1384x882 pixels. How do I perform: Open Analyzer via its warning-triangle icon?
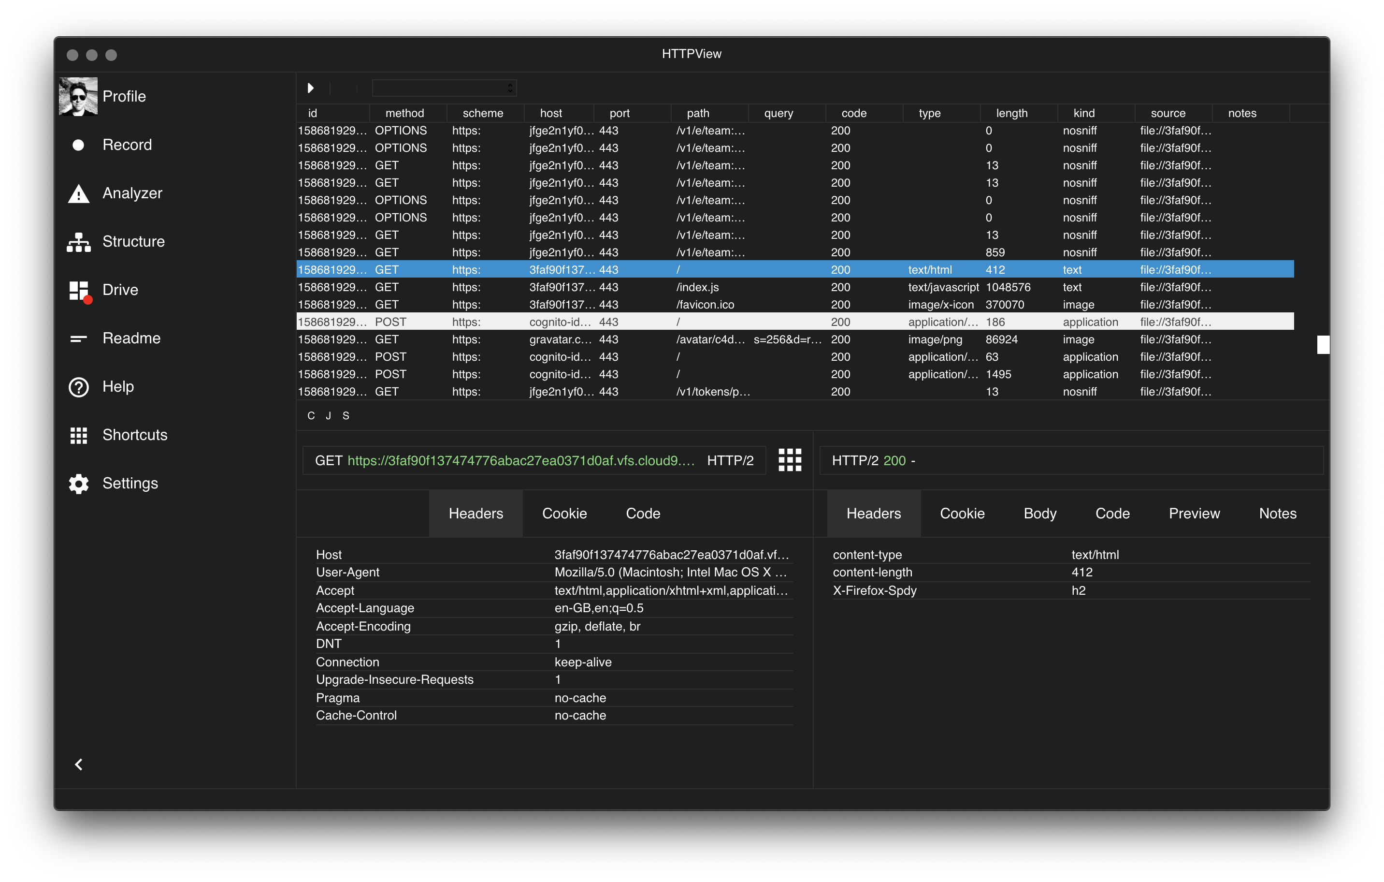point(79,194)
